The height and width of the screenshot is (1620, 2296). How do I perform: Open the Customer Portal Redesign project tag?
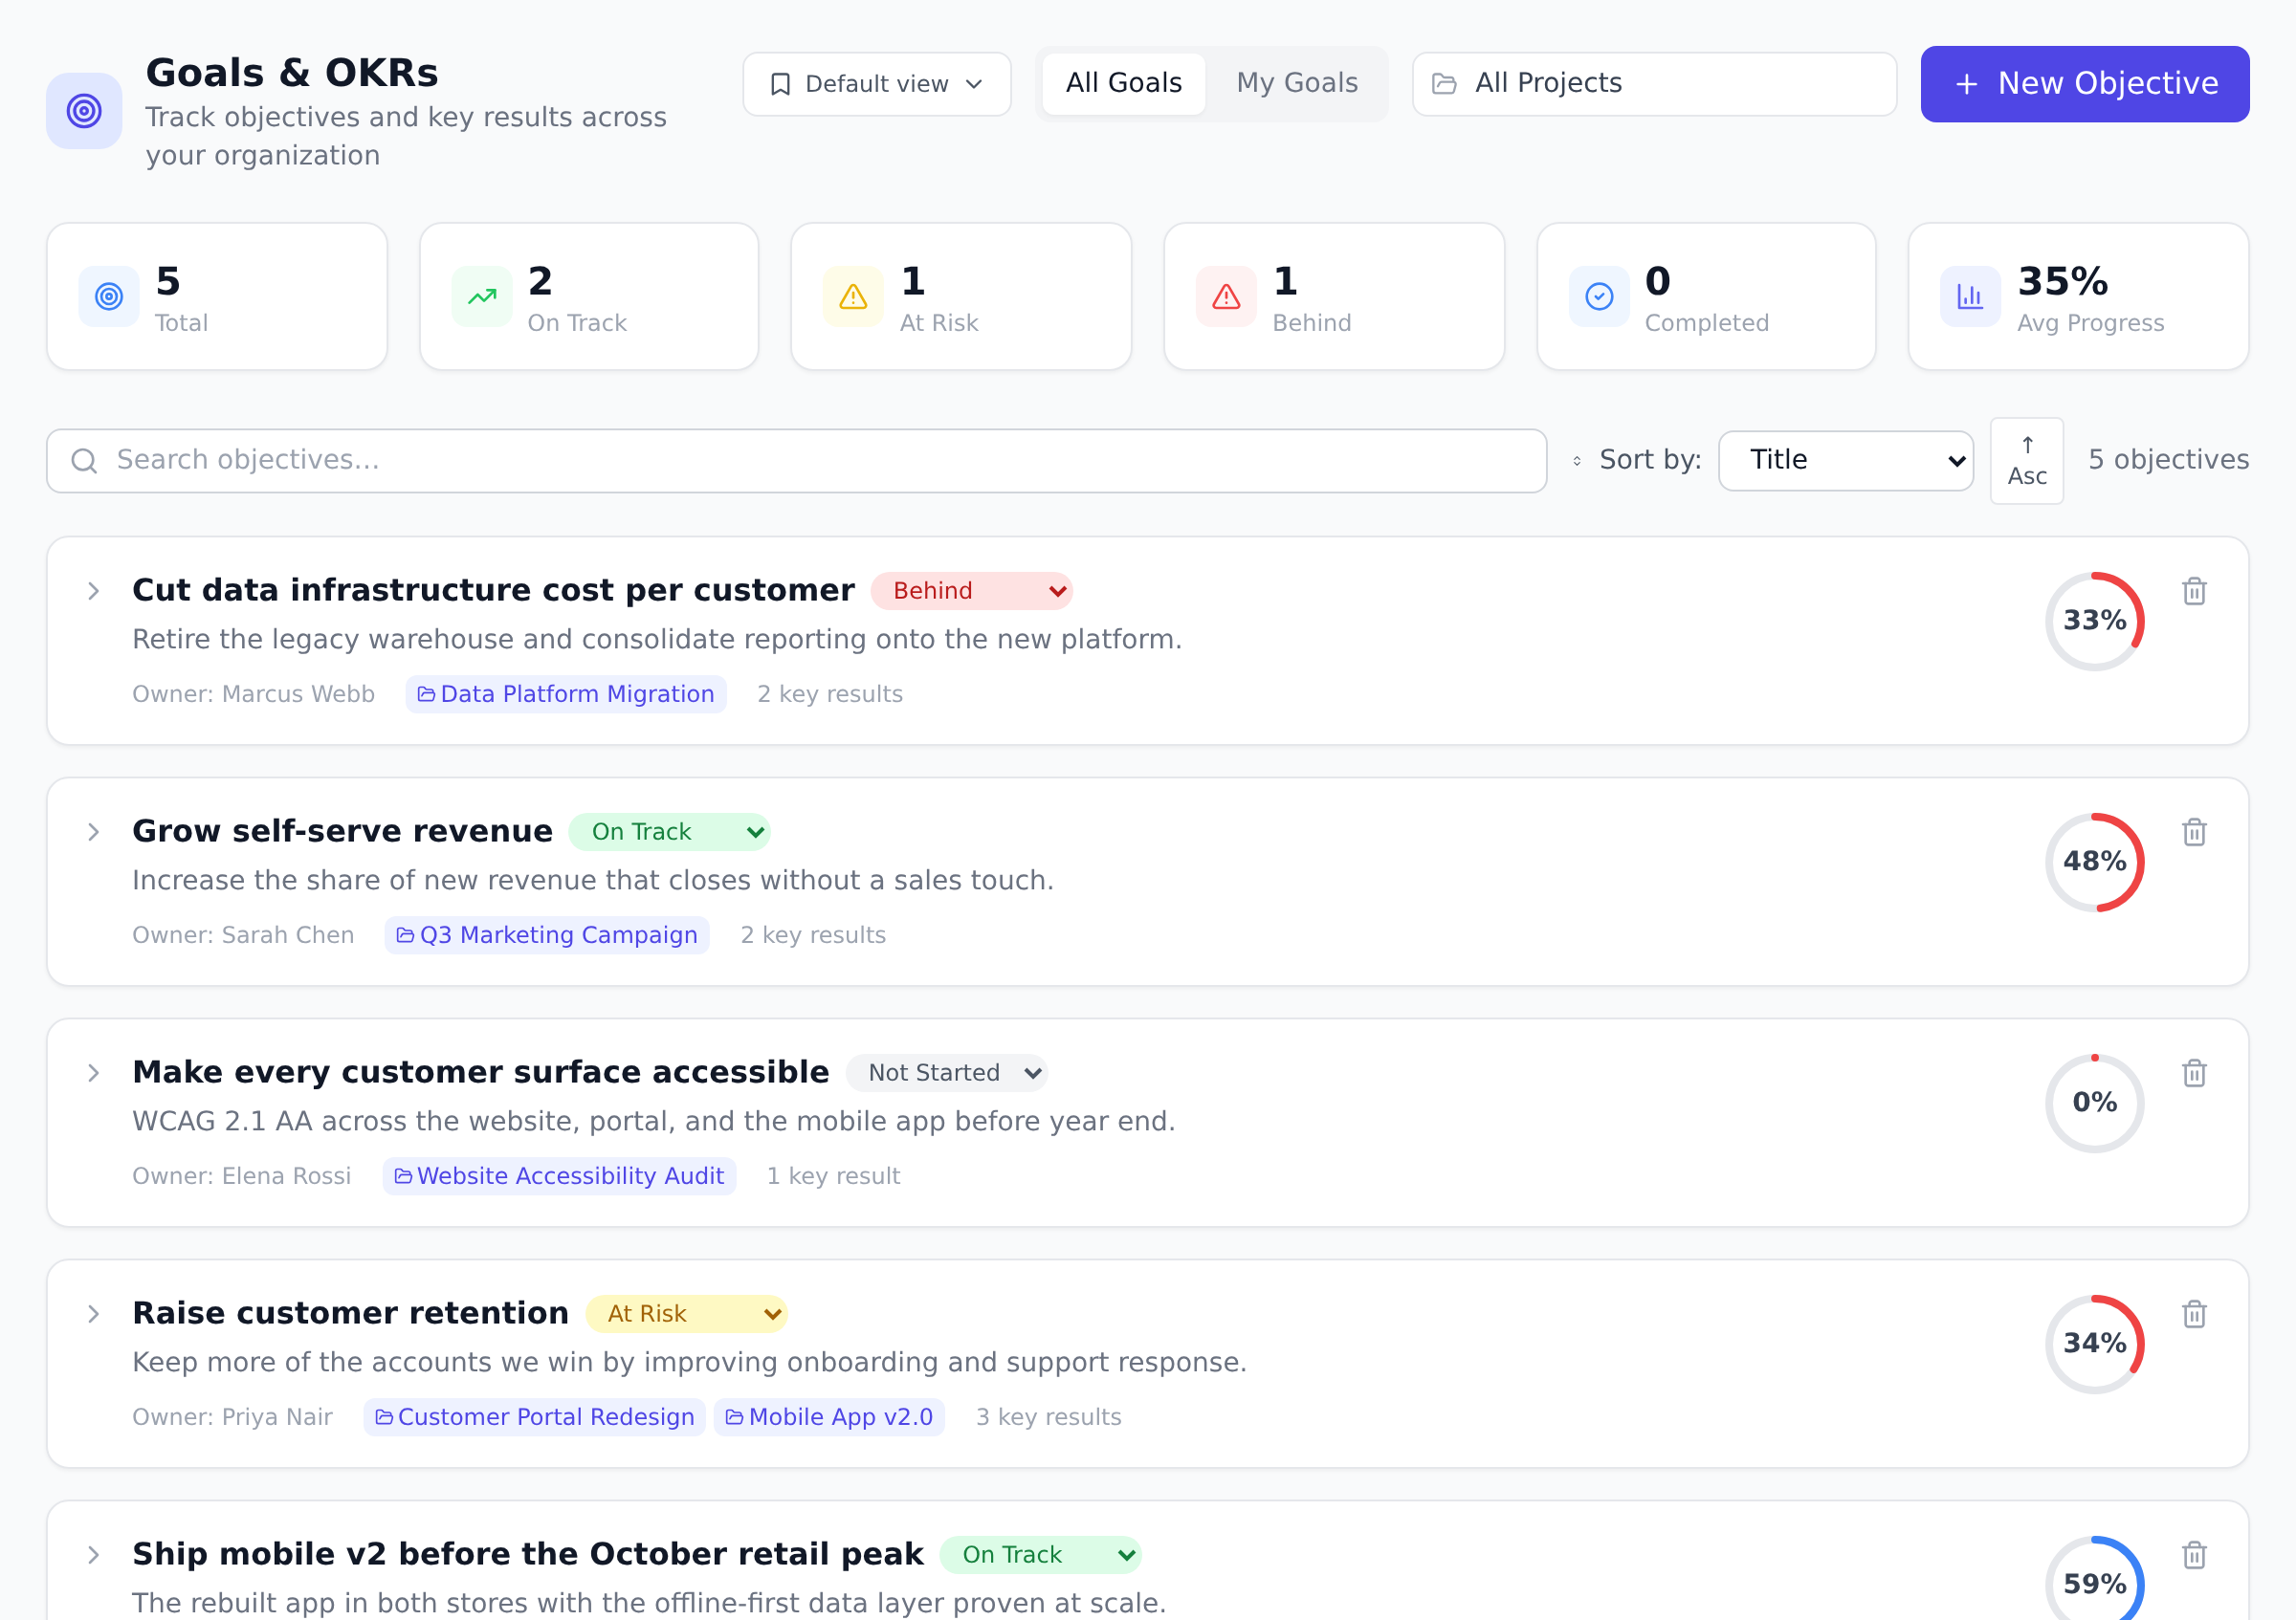coord(535,1417)
